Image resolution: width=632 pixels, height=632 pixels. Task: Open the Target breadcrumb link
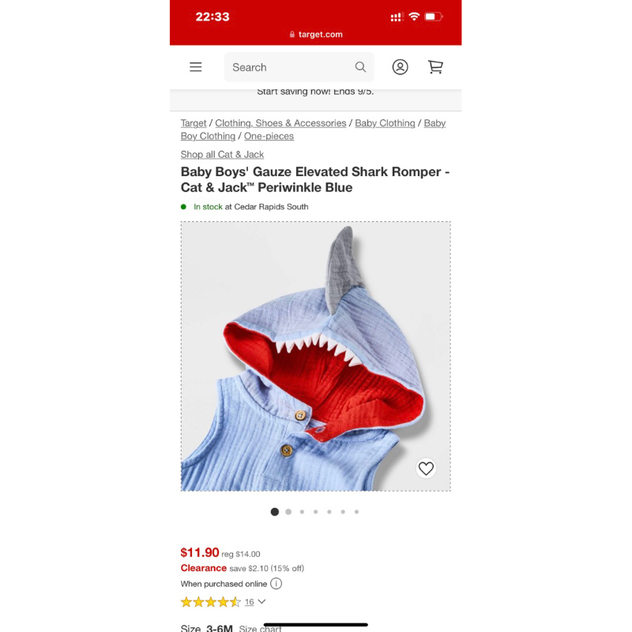[x=194, y=123]
